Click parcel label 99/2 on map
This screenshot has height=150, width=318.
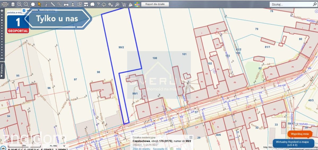(x=121, y=47)
